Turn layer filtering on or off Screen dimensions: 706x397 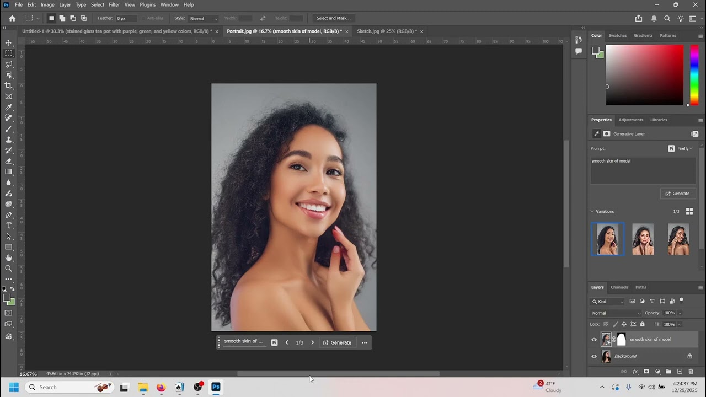681,301
